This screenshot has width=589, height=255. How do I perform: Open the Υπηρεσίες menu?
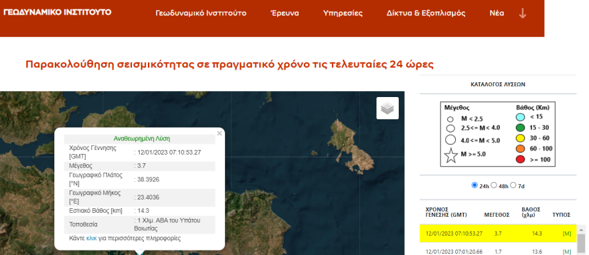point(343,13)
